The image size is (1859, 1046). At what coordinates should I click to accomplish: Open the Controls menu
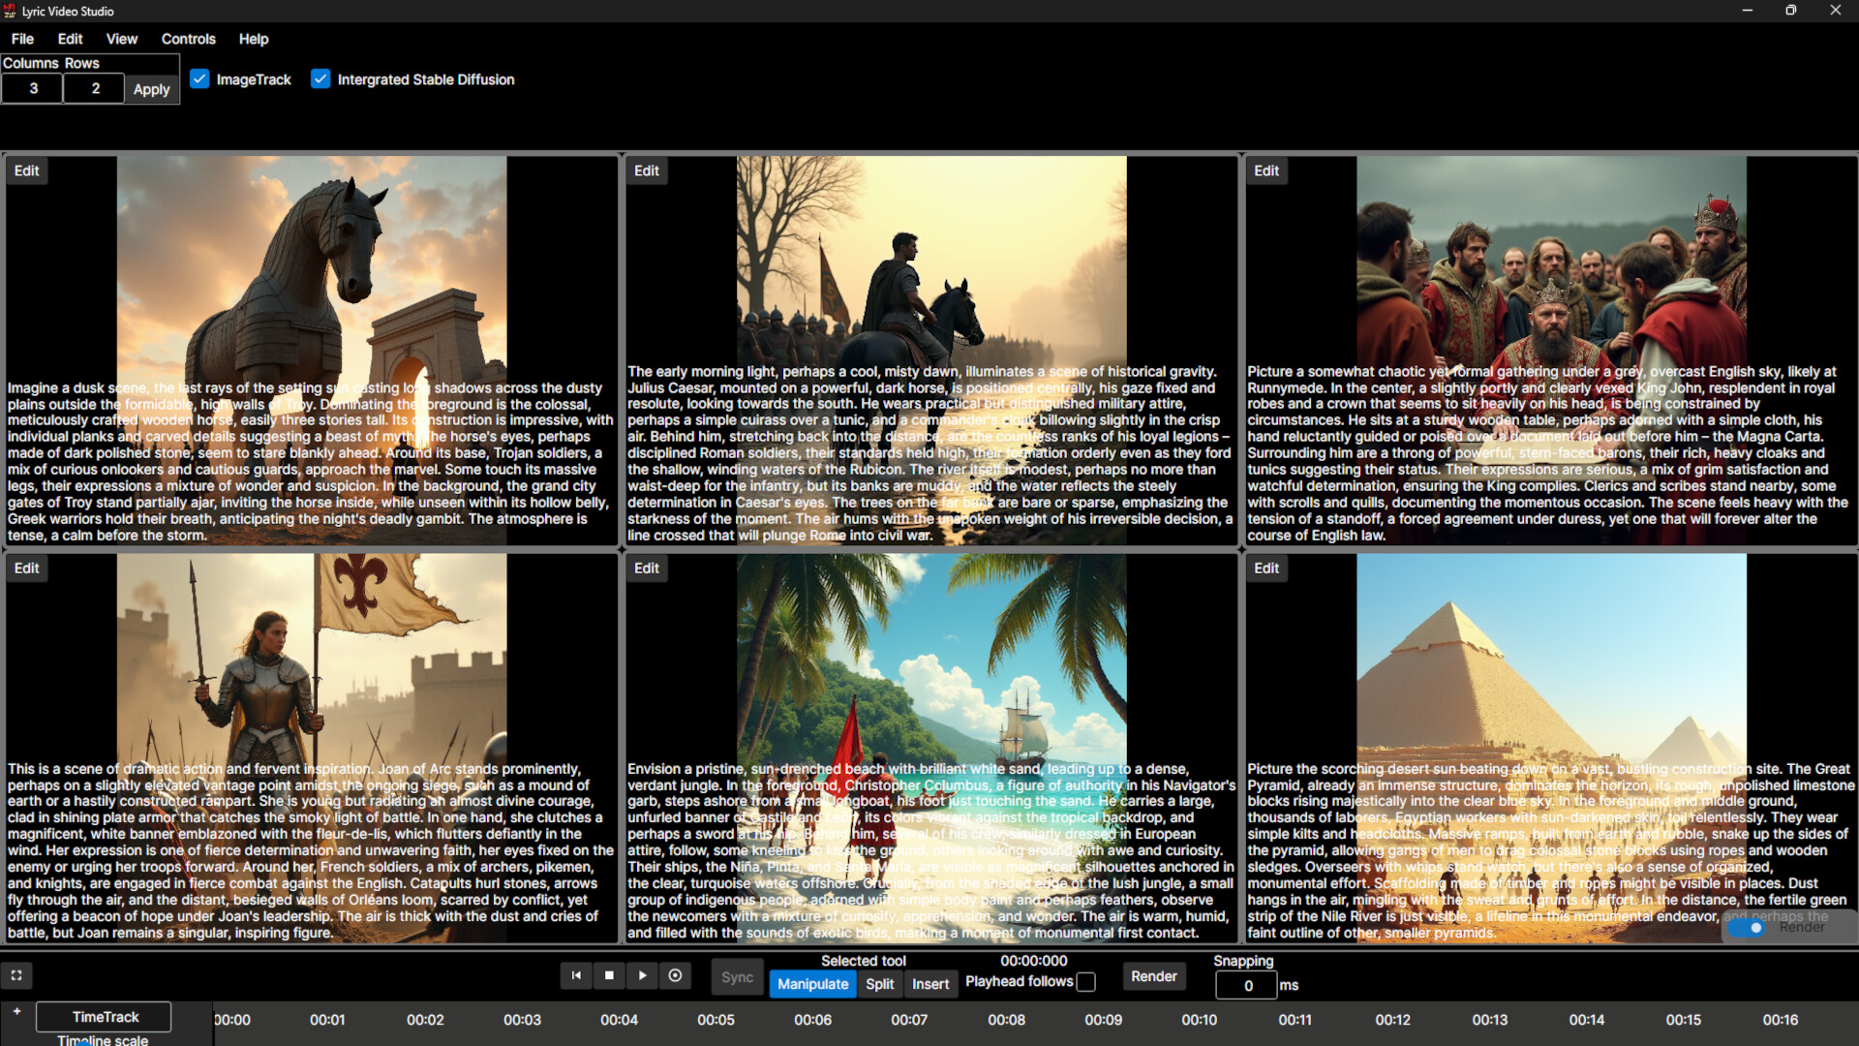[188, 39]
